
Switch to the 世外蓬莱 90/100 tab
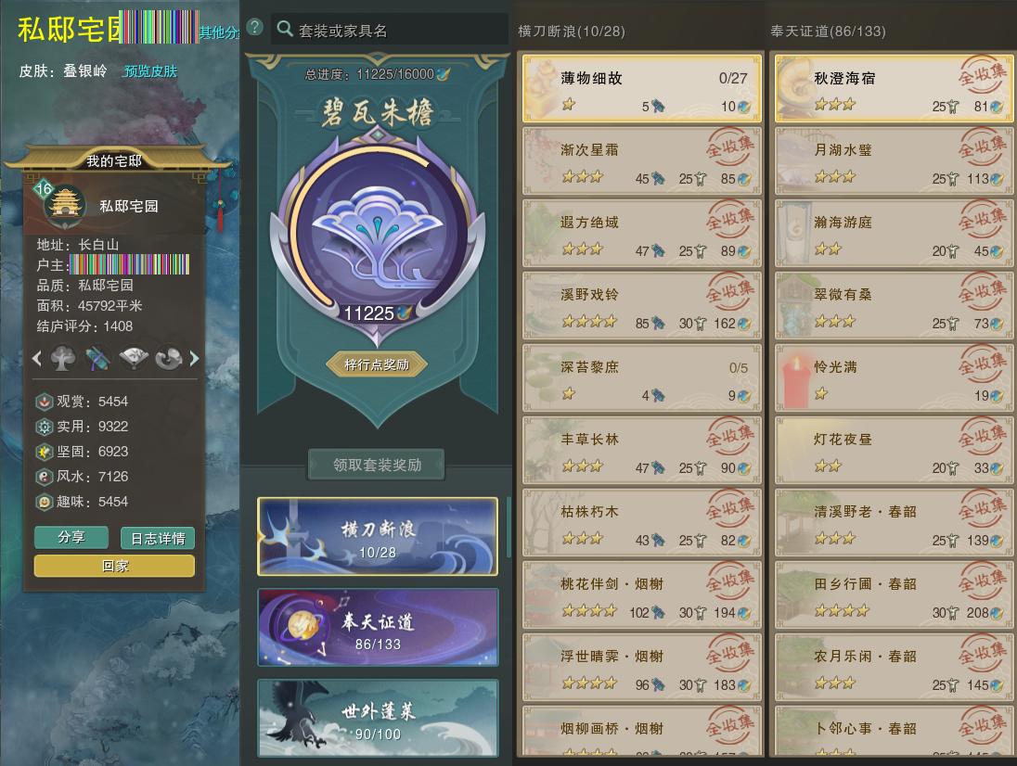(378, 718)
